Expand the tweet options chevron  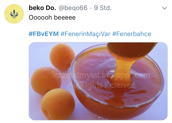(x=165, y=8)
